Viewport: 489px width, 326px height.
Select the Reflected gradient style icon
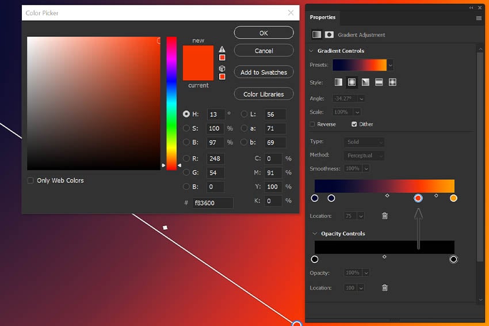pyautogui.click(x=379, y=82)
